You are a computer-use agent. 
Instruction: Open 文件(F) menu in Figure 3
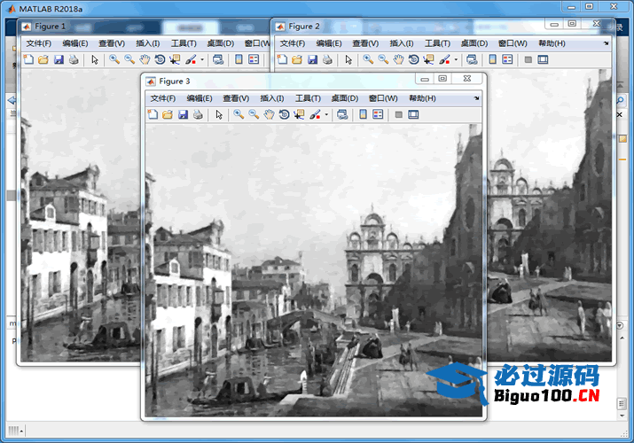coord(163,98)
